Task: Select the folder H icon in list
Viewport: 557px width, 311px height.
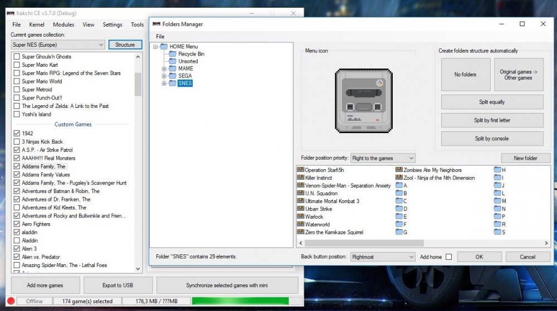Action: [497, 170]
